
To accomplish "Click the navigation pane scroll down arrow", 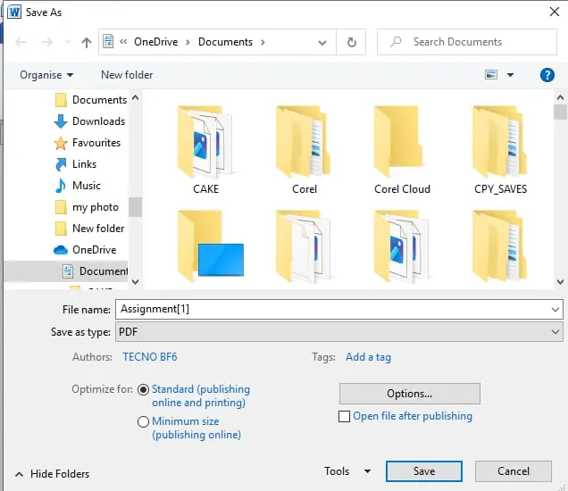I will (x=136, y=282).
